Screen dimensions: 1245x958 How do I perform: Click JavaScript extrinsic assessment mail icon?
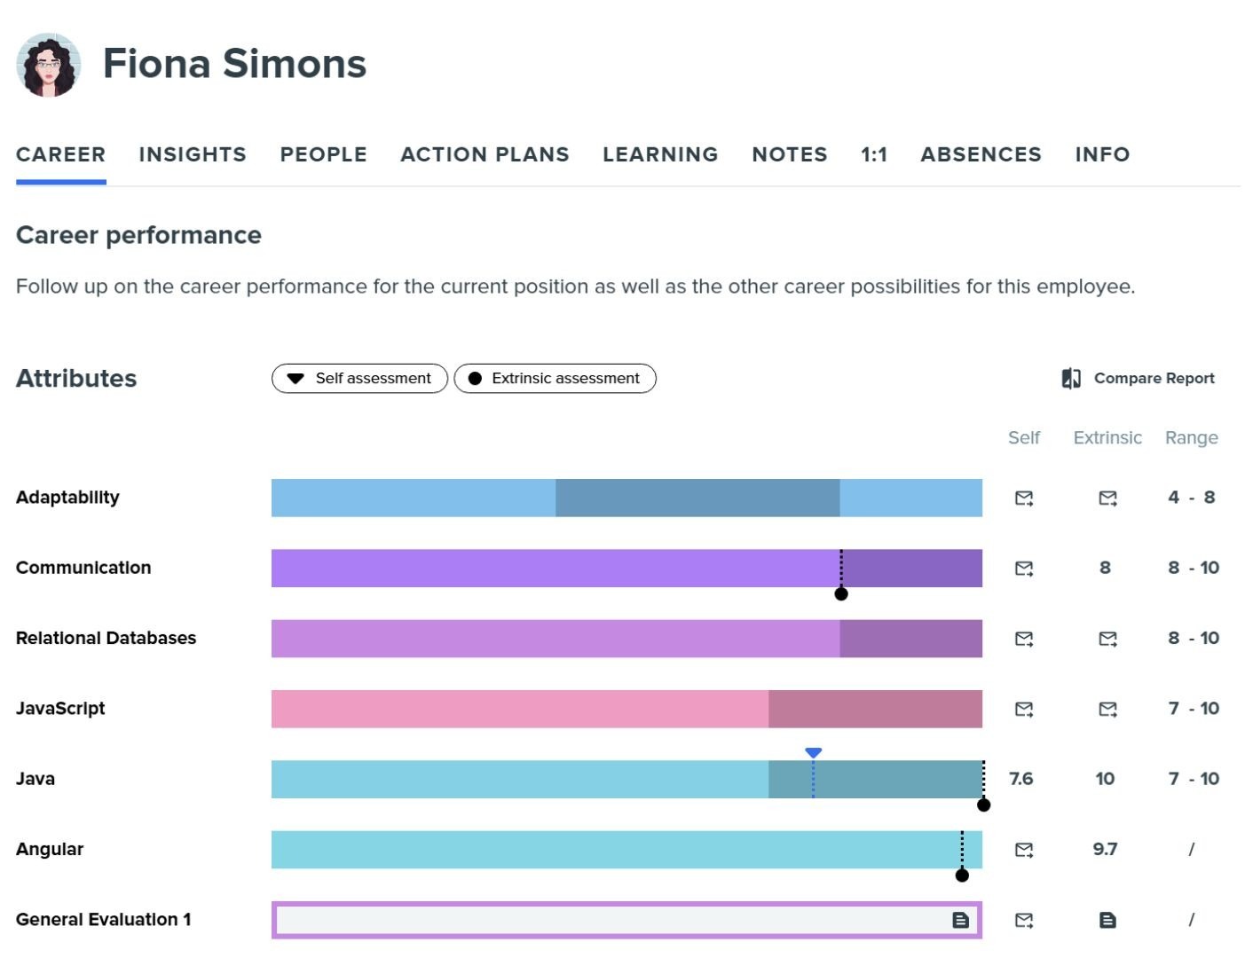(x=1107, y=709)
